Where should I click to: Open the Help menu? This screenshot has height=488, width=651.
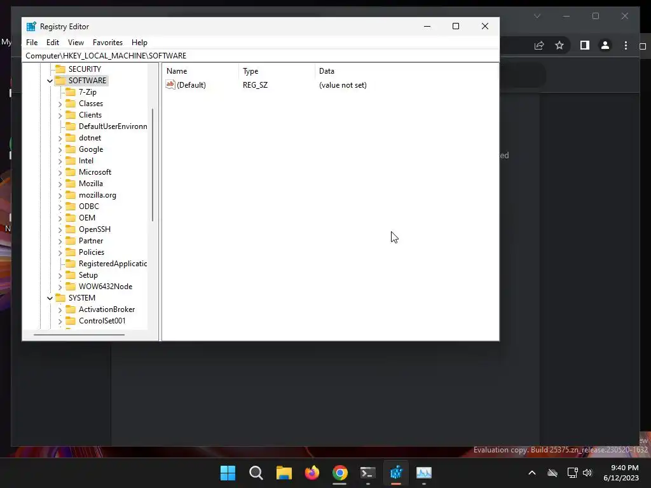(x=139, y=43)
